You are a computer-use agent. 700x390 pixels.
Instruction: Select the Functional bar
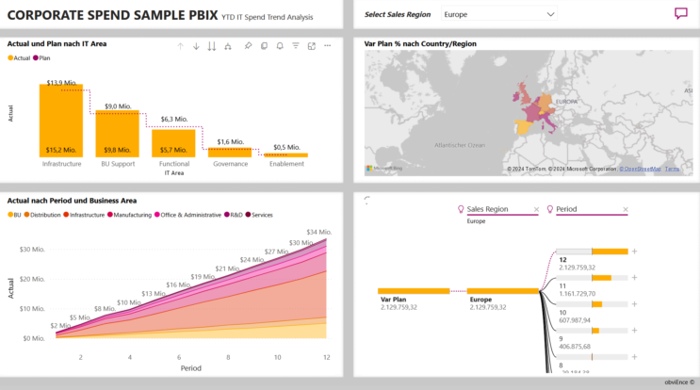(x=173, y=143)
